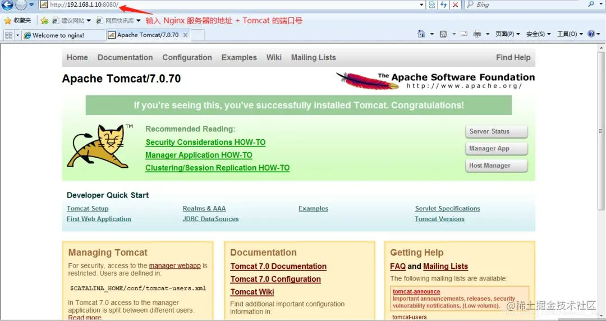
Task: Open recent pages dropdown beside Forward button
Action: pos(31,4)
